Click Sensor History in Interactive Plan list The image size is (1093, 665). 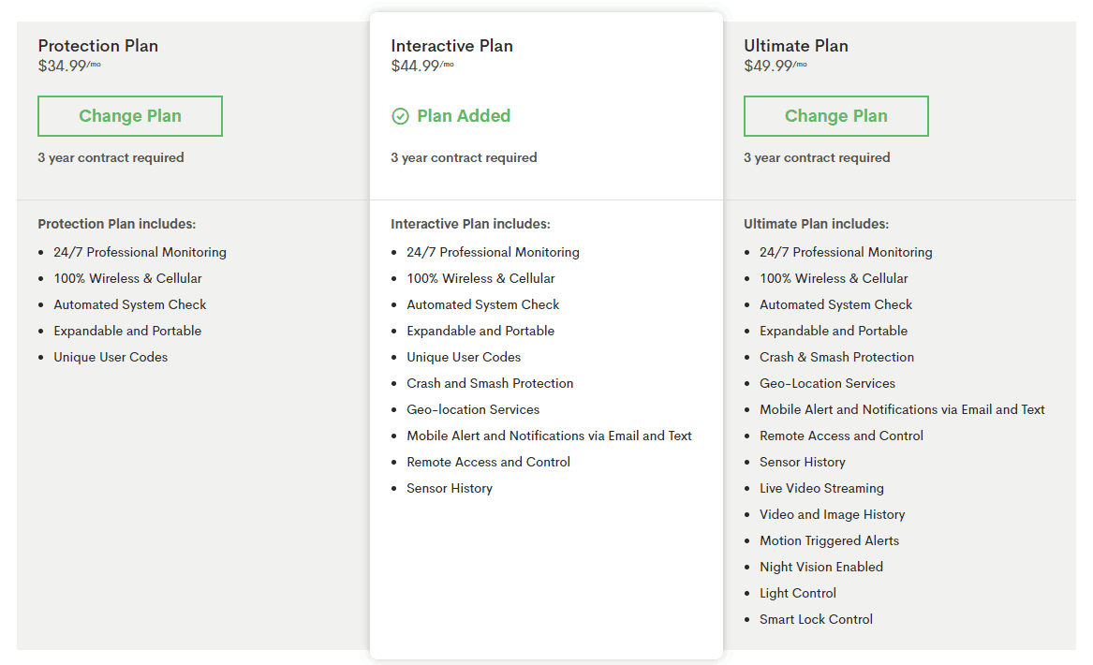(450, 488)
